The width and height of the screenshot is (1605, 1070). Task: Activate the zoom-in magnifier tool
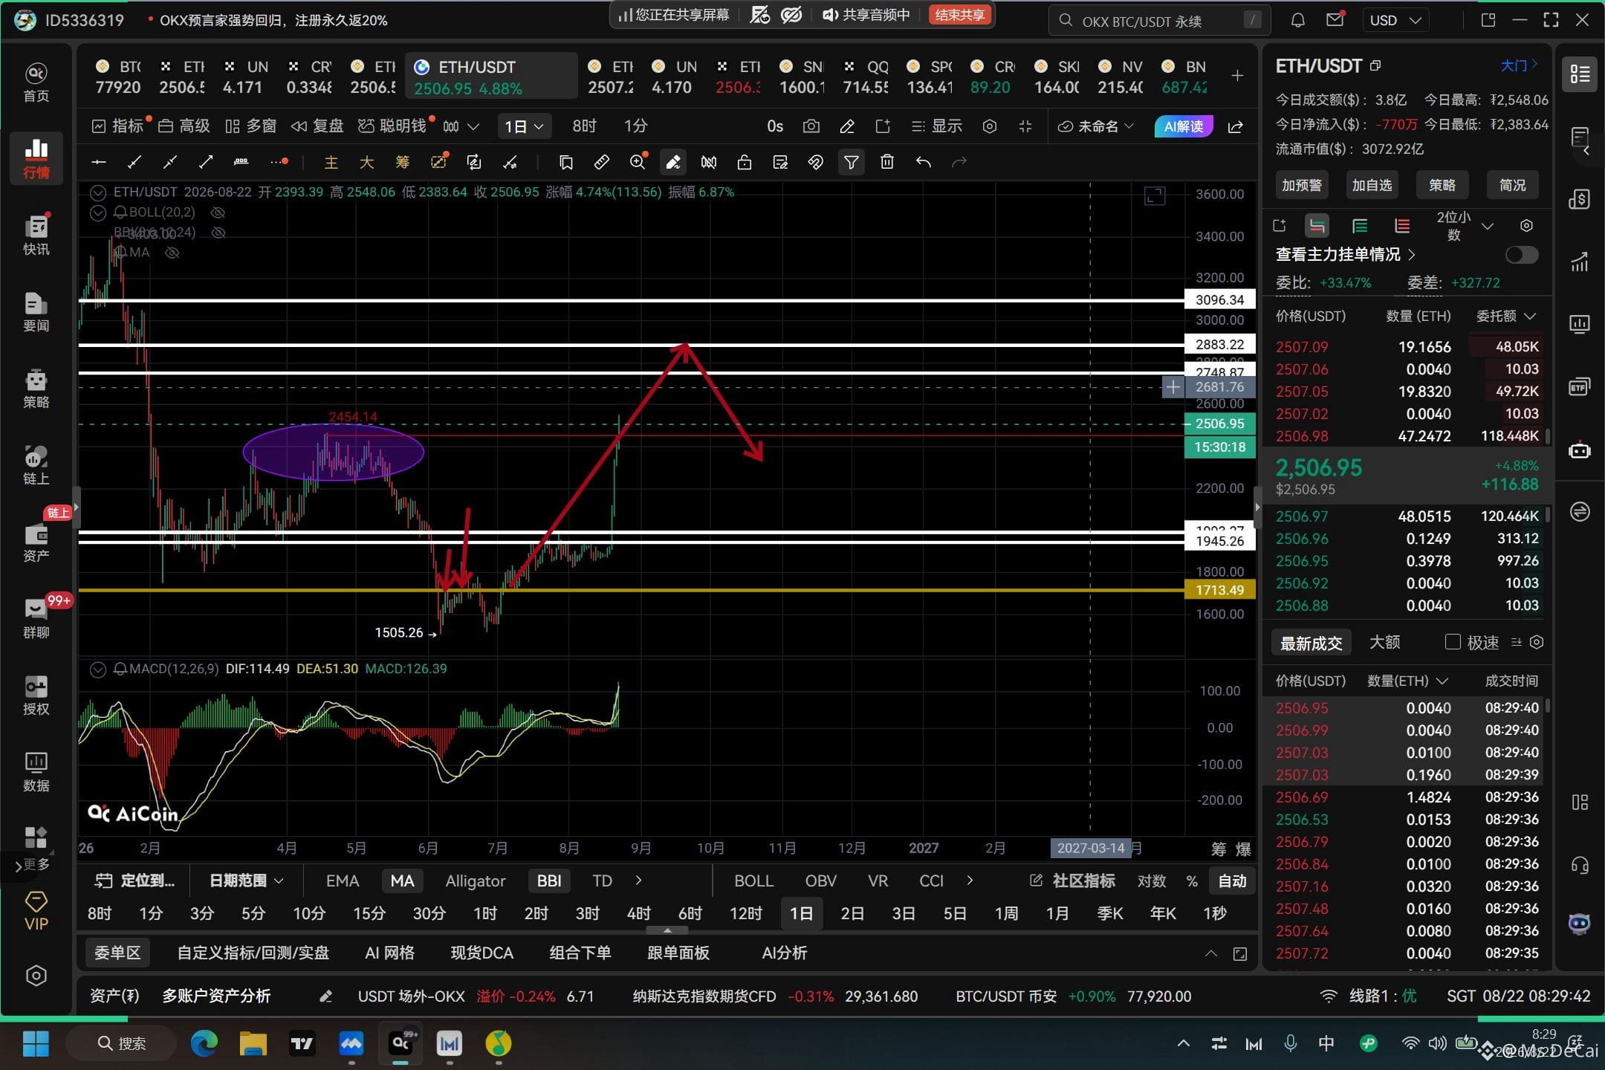click(638, 162)
